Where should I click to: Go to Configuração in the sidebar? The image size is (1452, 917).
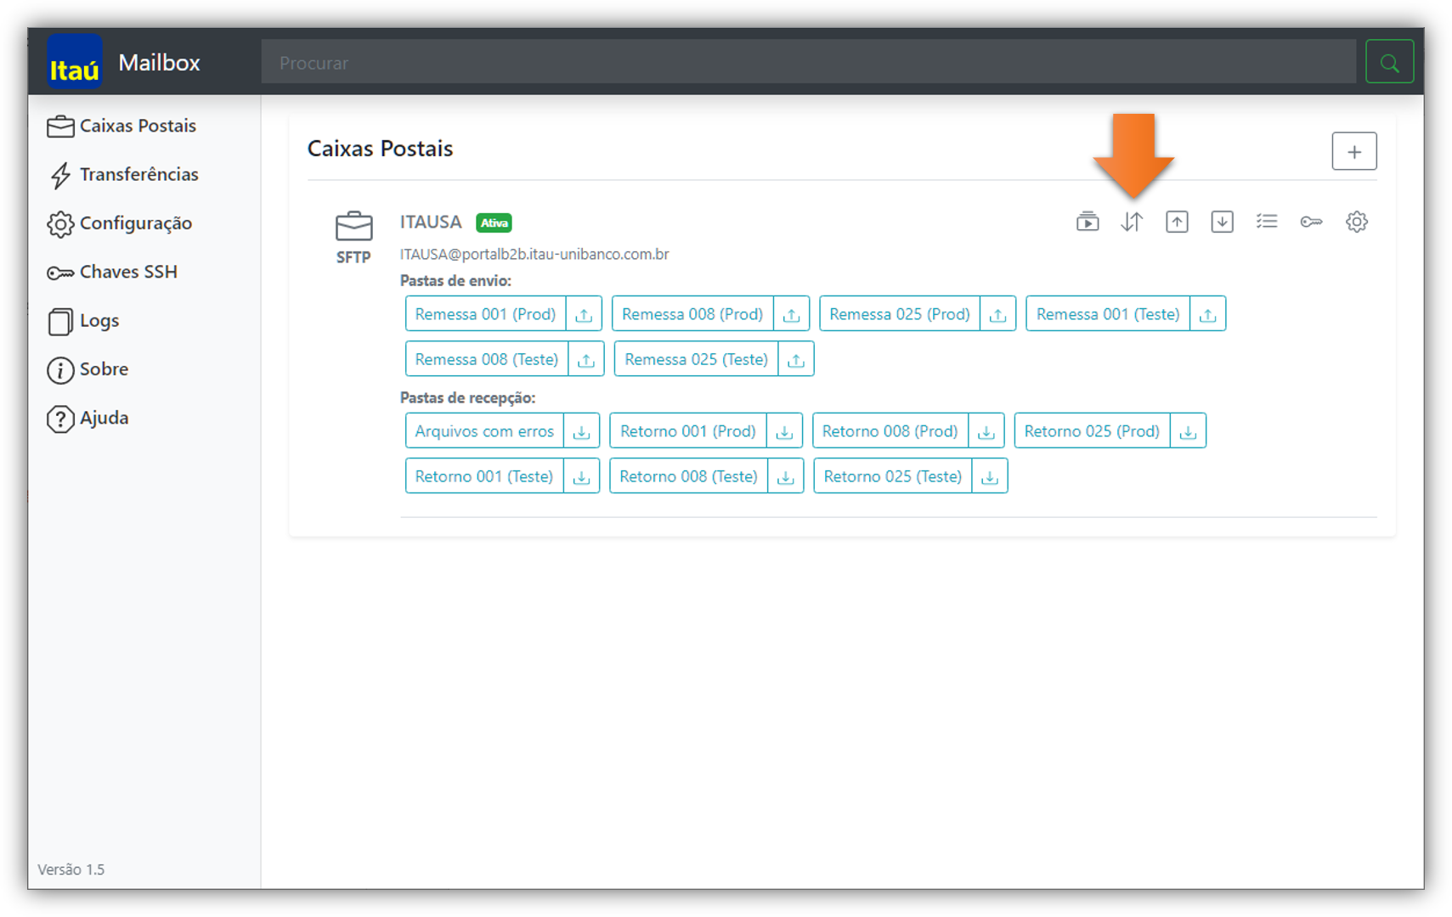(x=135, y=223)
